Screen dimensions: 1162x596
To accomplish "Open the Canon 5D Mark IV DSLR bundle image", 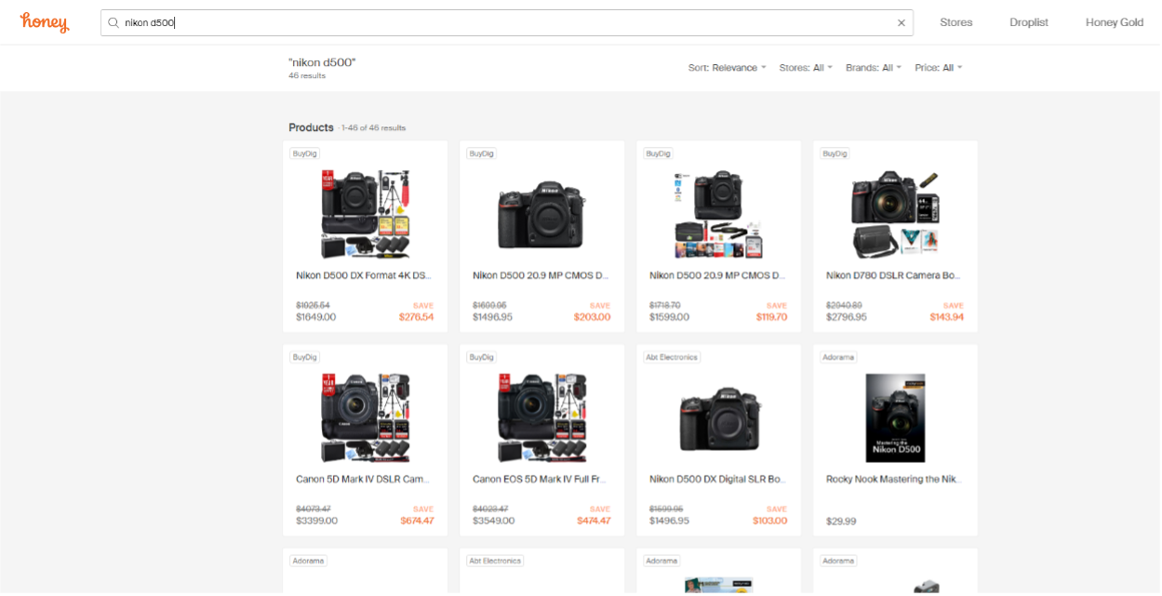I will (365, 417).
